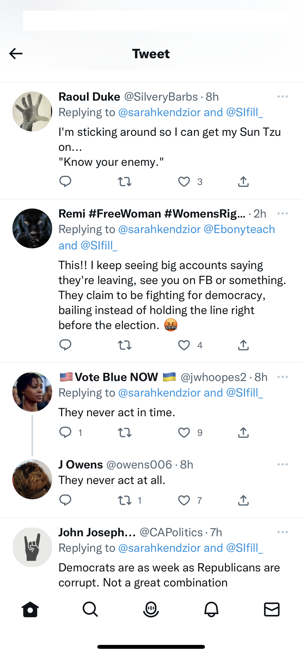This screenshot has height=655, width=302.
Task: Open more options on Vote Blue NOW tweet
Action: (x=282, y=377)
